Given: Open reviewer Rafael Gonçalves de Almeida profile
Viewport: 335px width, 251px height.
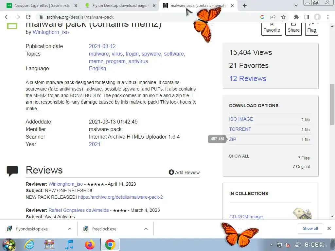Looking at the screenshot, I should pos(79,210).
